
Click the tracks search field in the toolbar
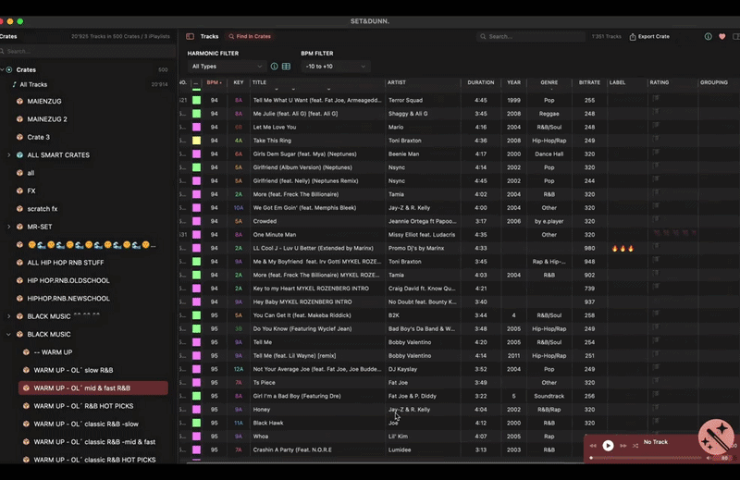(531, 36)
